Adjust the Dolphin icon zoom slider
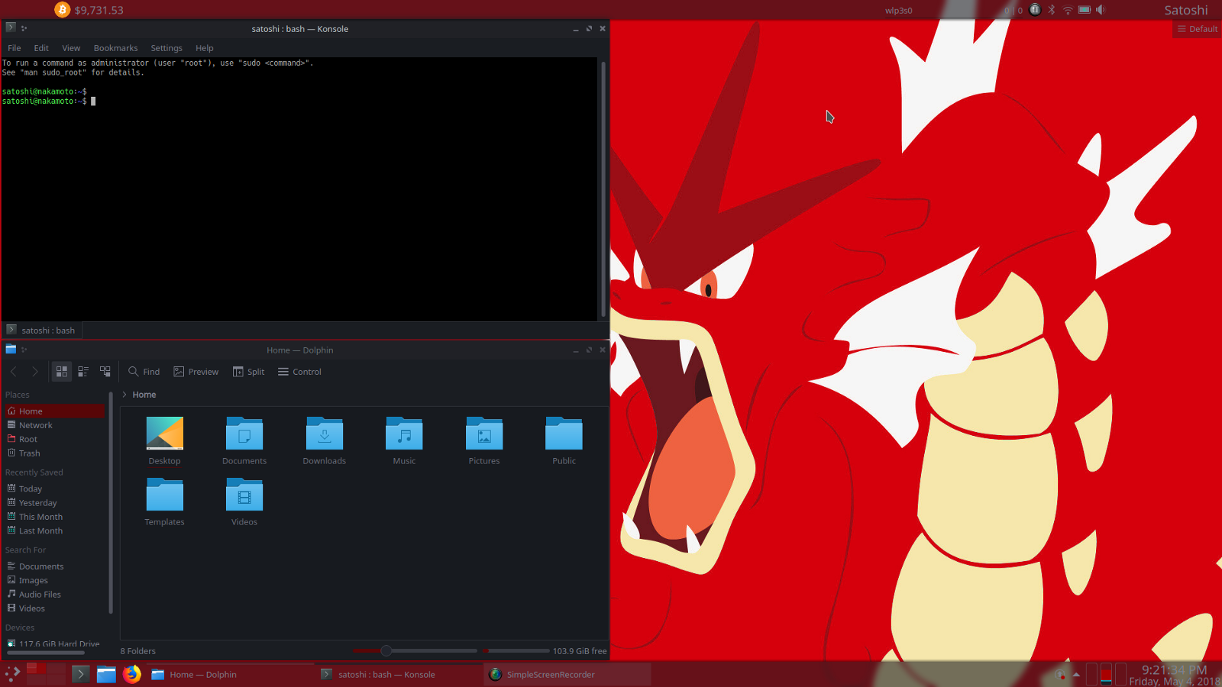 (415, 651)
